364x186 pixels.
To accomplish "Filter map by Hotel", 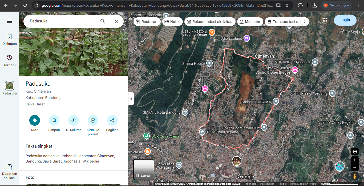I will click(x=172, y=22).
